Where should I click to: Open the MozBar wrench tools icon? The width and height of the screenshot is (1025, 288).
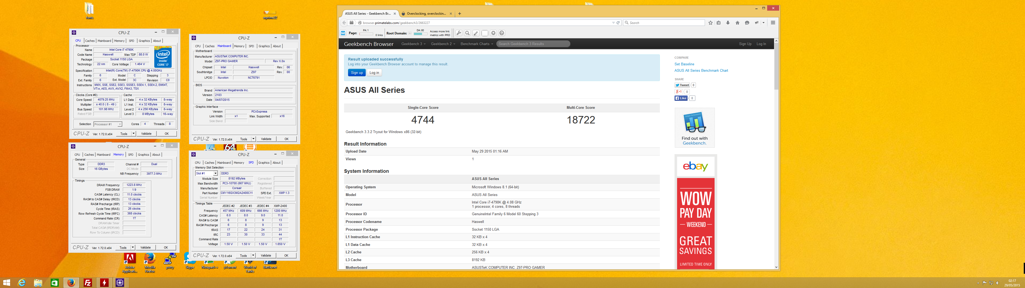pyautogui.click(x=459, y=33)
